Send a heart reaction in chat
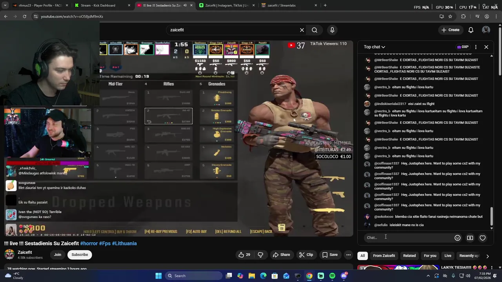Viewport: 502px width, 282px height. [x=483, y=238]
